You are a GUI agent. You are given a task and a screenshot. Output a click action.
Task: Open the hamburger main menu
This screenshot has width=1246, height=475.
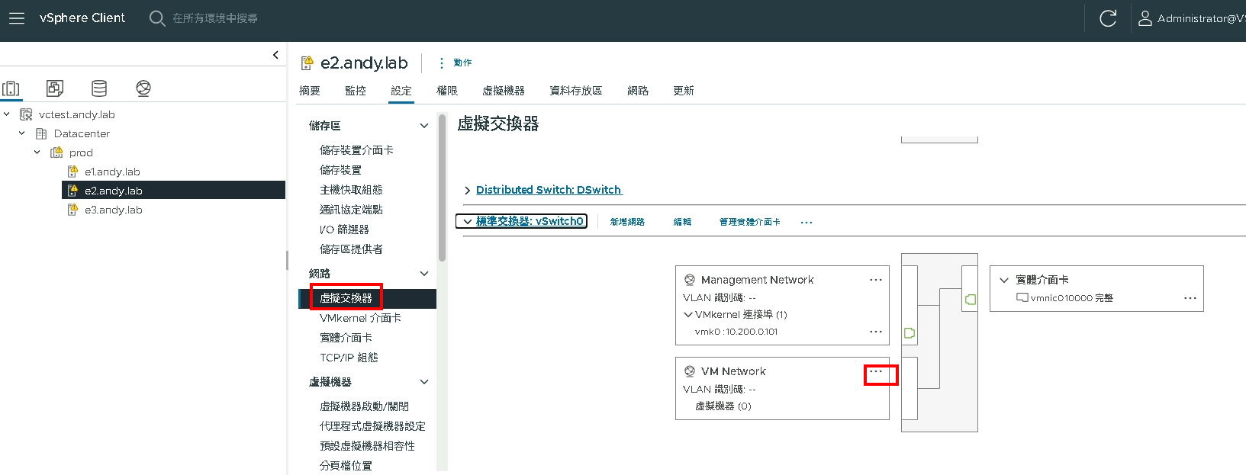pos(17,18)
